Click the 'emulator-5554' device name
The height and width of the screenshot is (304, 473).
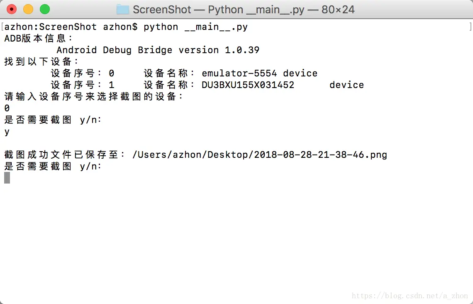pyautogui.click(x=239, y=74)
